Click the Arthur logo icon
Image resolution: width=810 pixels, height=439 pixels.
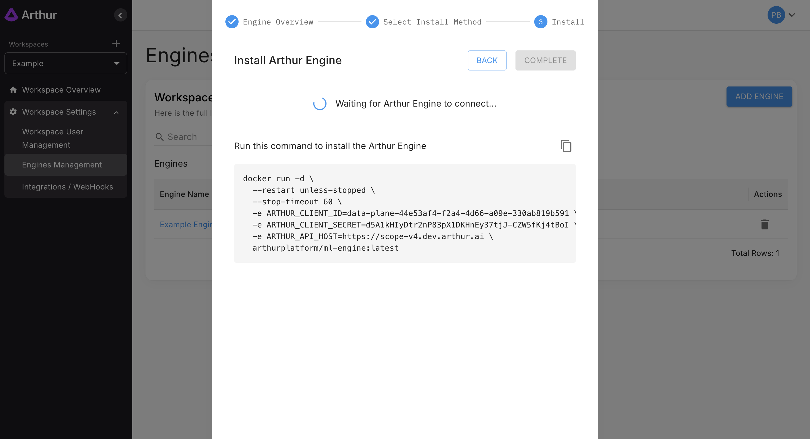[12, 15]
